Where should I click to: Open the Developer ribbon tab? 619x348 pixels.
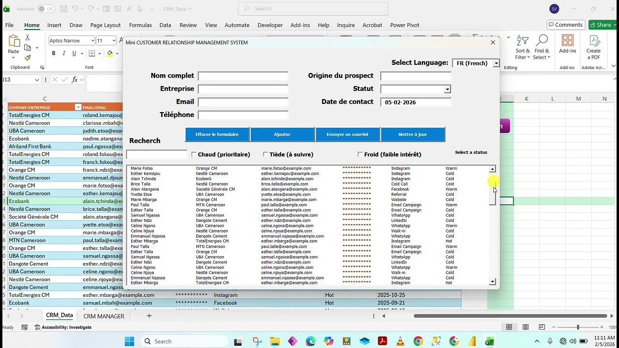(x=270, y=25)
